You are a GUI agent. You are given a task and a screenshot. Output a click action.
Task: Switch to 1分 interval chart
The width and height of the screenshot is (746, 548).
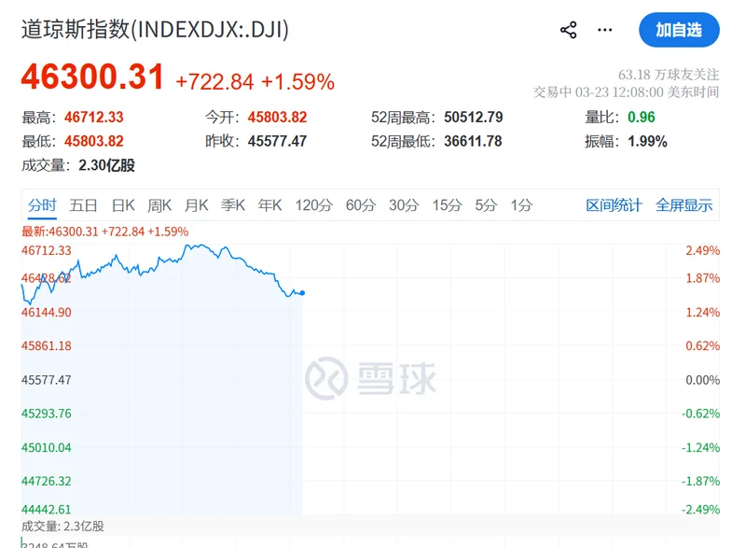pos(521,205)
